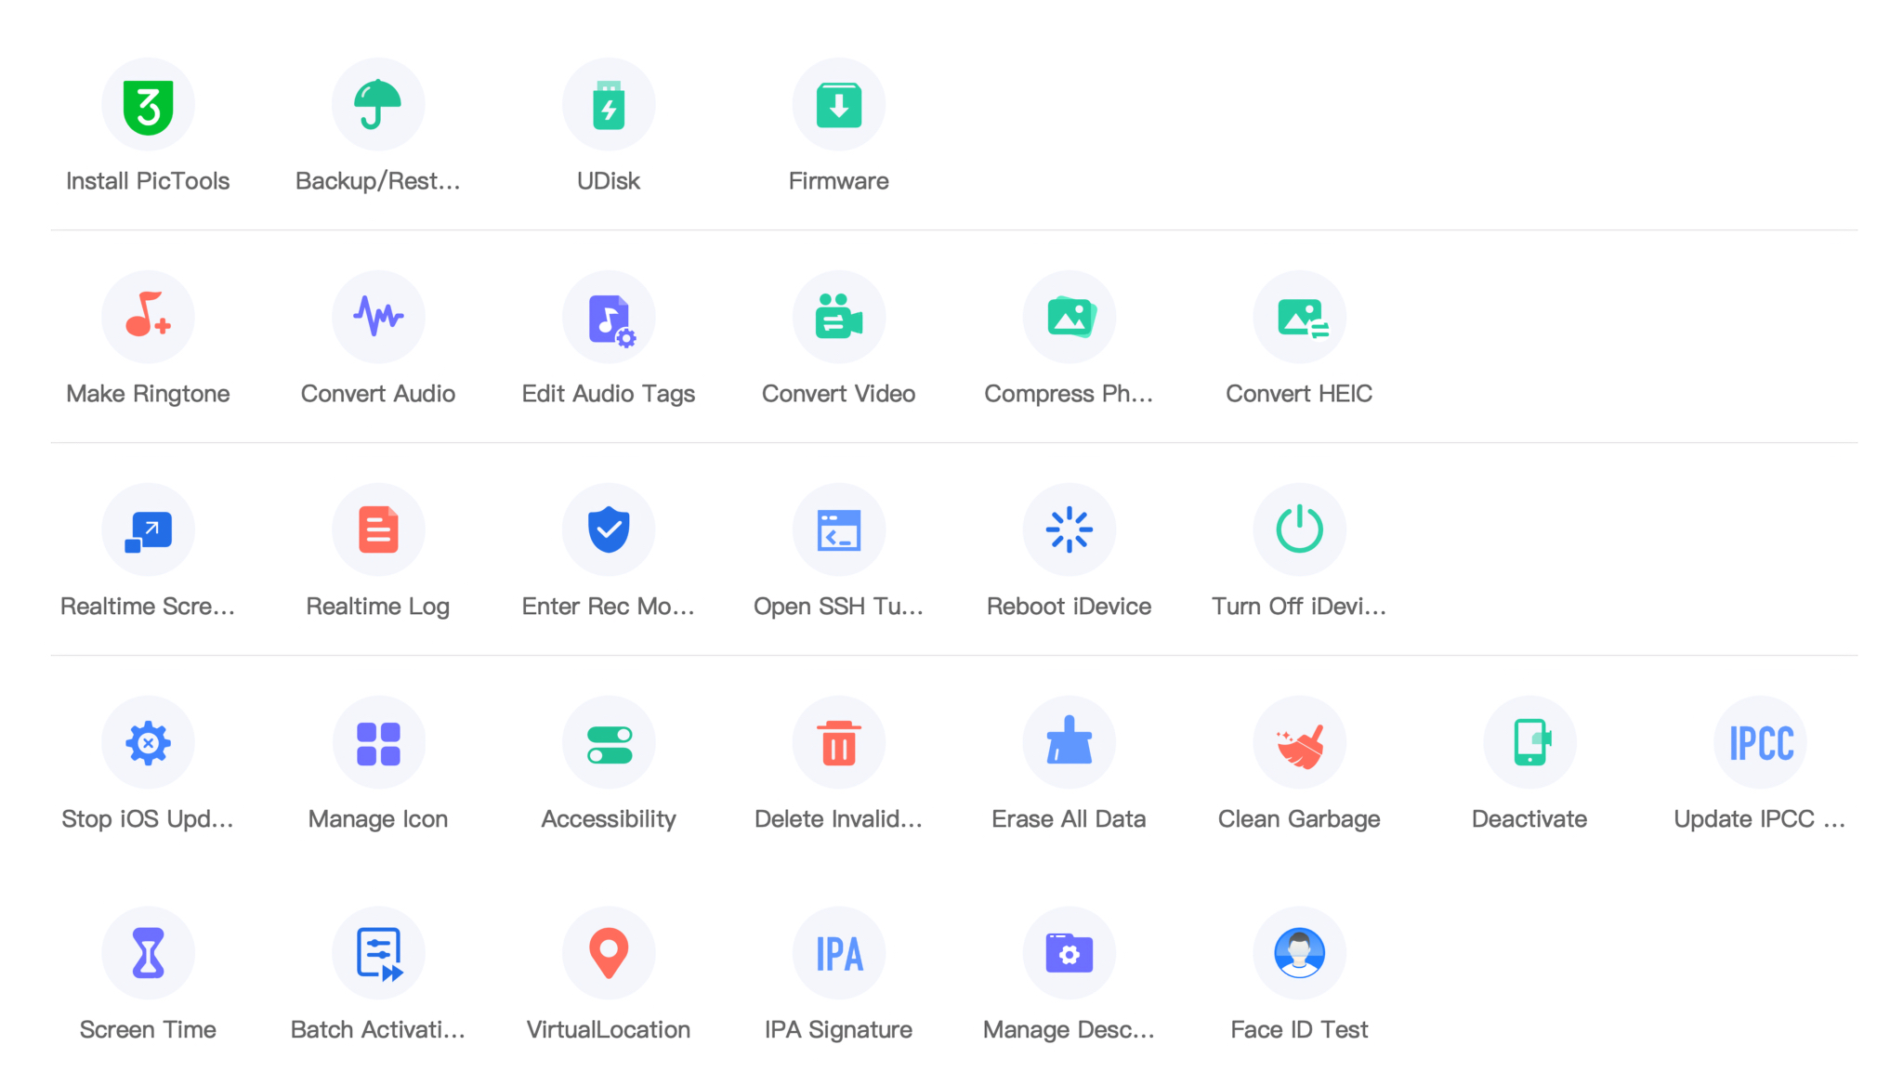Click the "Reboot iDevice" label
This screenshot has width=1903, height=1071.
coord(1070,607)
